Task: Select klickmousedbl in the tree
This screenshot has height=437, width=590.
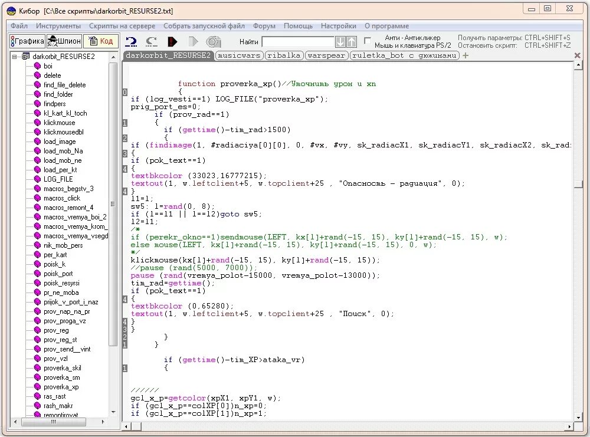Action: point(63,132)
